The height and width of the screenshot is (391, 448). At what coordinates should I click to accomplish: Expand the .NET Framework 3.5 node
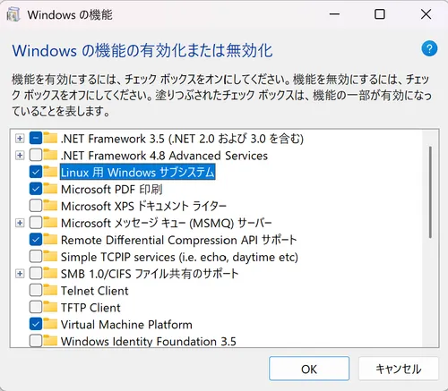(x=20, y=139)
